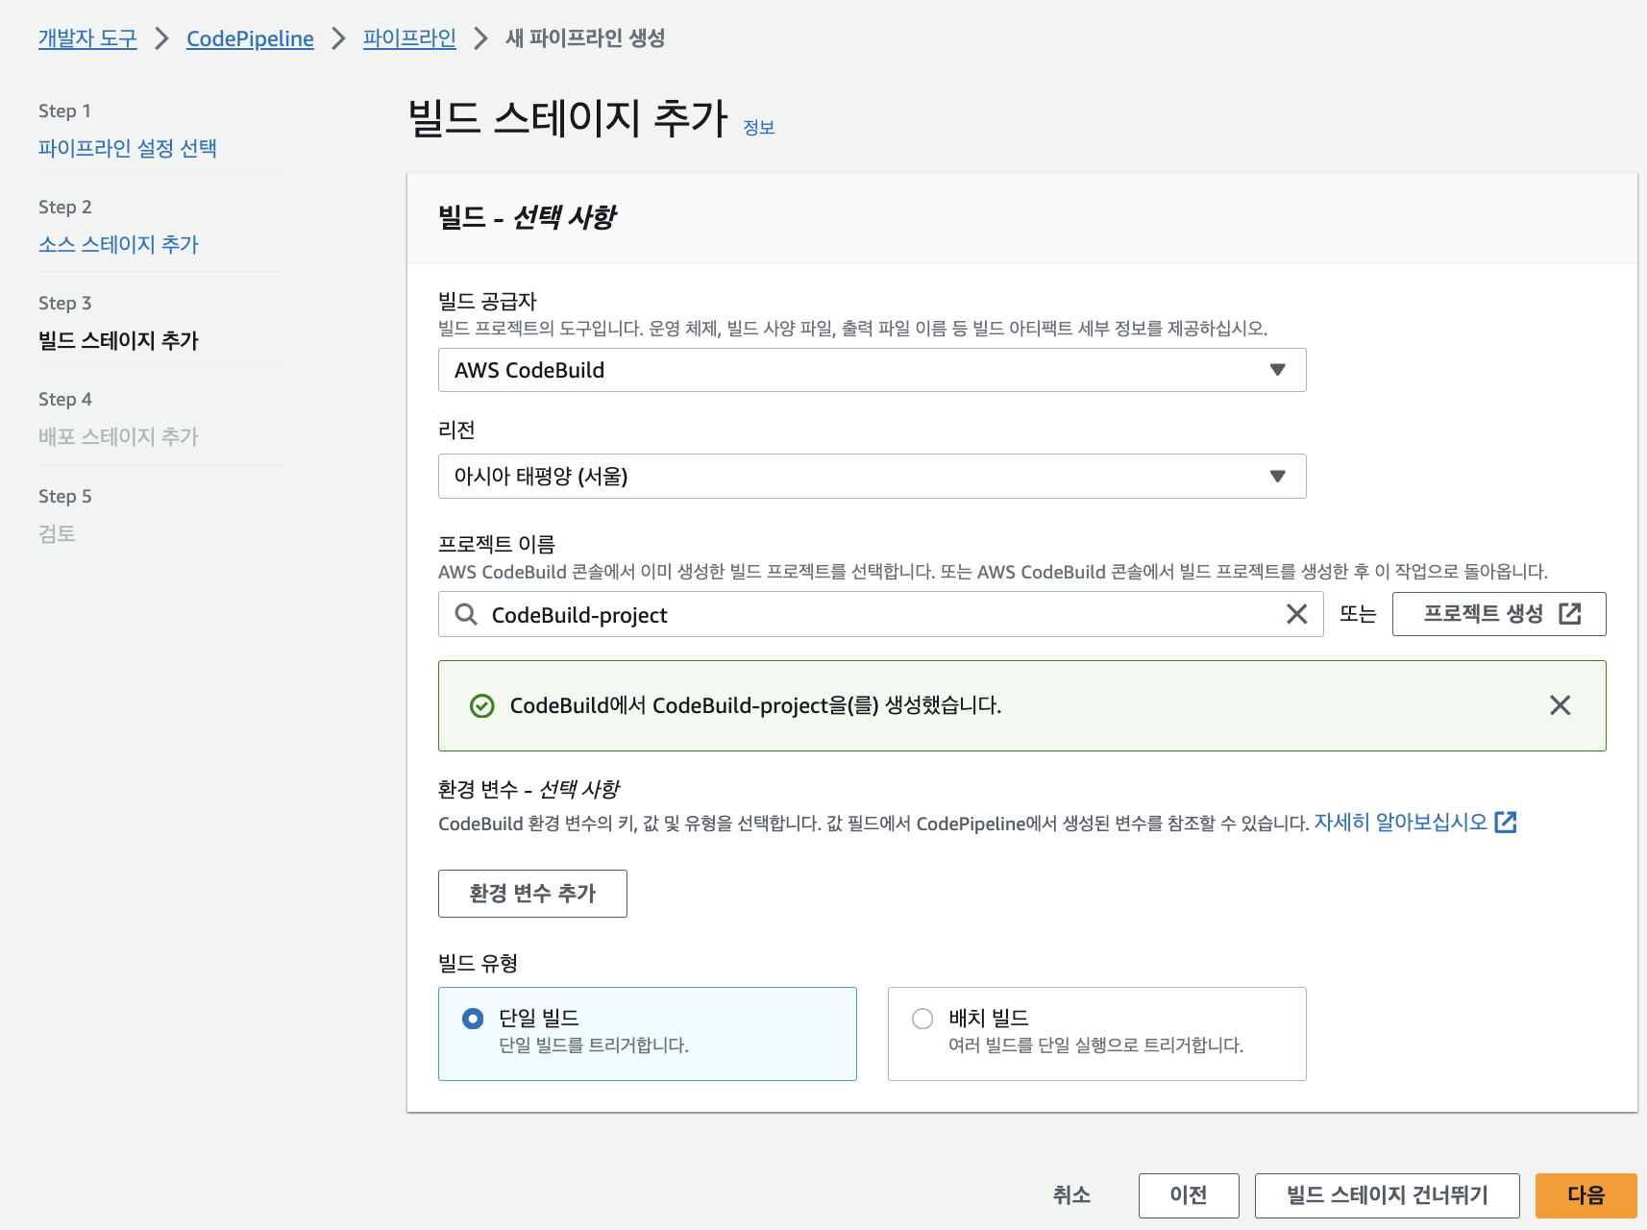Clear the CodeBuild-project search using the X icon

point(1298,614)
